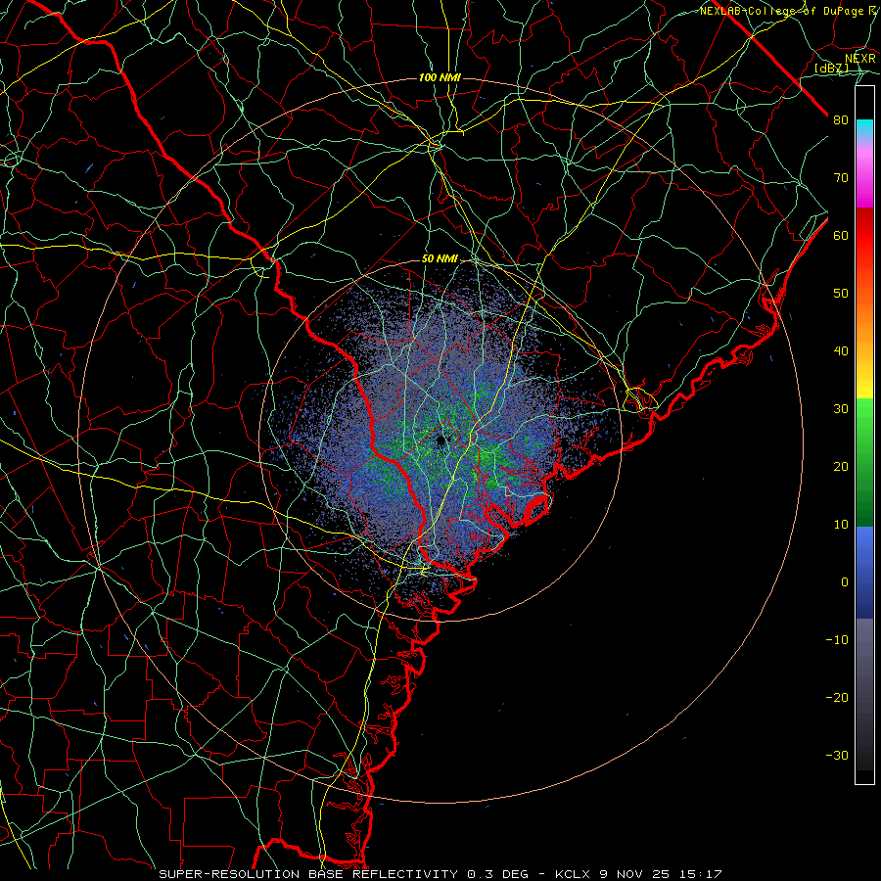The height and width of the screenshot is (881, 881).
Task: Click the 100 NMI range ring label
Action: click(440, 77)
